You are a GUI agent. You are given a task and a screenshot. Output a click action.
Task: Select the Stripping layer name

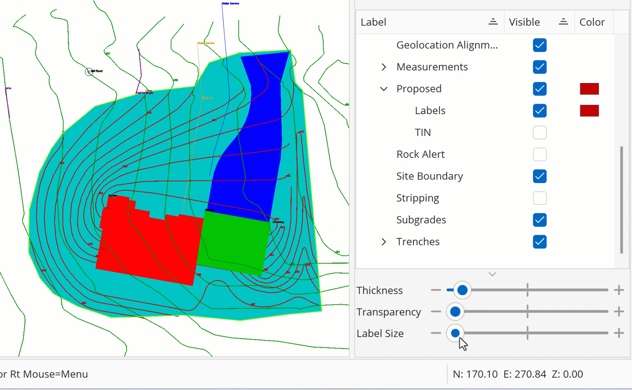417,198
